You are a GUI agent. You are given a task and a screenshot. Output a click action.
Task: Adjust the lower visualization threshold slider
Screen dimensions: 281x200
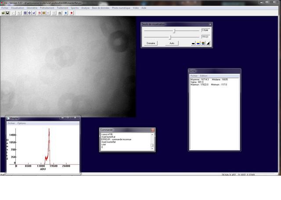[170, 37]
